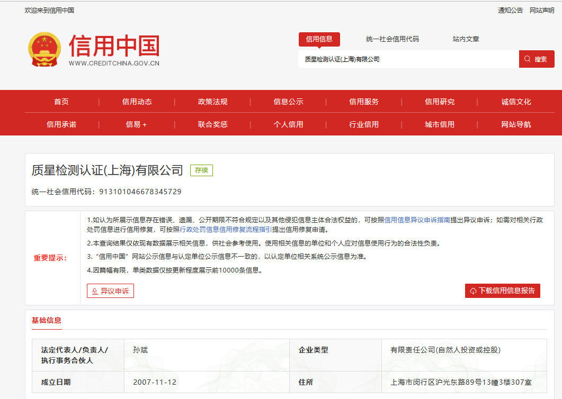Navigate to 首页 in the main menu

[x=61, y=102]
